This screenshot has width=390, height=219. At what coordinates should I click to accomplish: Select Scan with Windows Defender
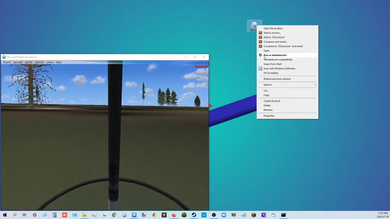(280, 68)
